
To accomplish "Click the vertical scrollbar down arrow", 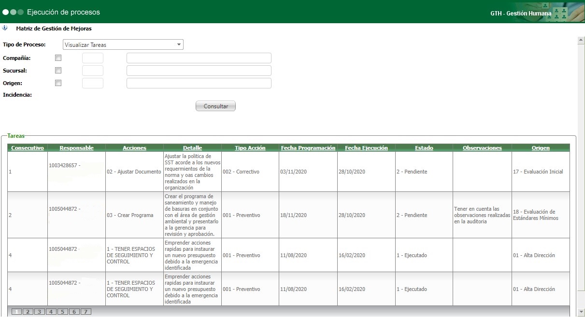I will (x=581, y=312).
